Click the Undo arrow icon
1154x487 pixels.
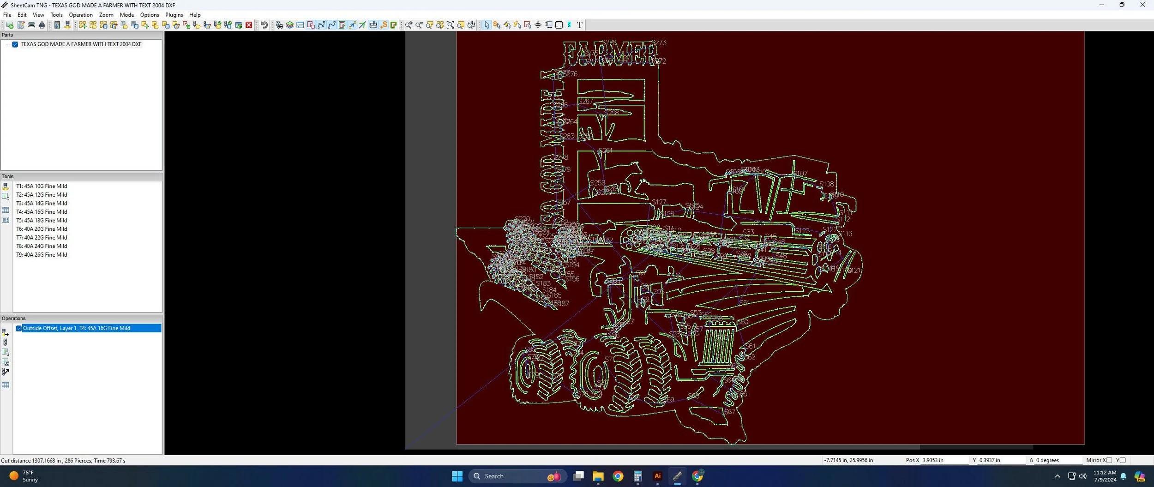pos(264,25)
